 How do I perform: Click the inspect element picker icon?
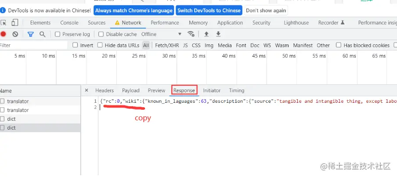[x=3, y=23]
